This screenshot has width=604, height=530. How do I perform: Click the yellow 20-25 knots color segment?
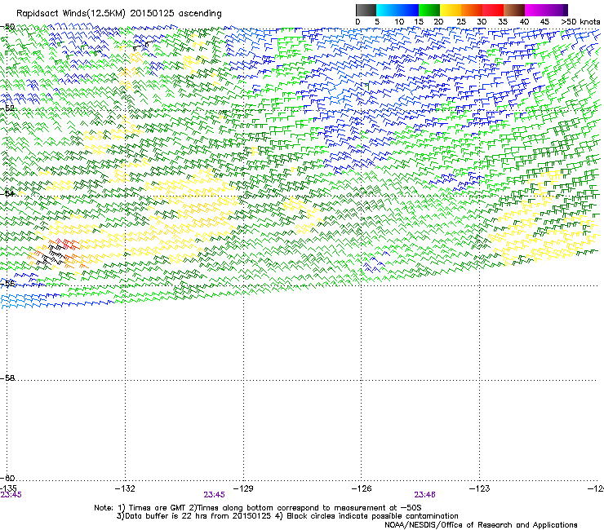click(x=451, y=10)
